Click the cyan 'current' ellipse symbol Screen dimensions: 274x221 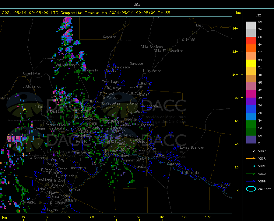(251, 189)
